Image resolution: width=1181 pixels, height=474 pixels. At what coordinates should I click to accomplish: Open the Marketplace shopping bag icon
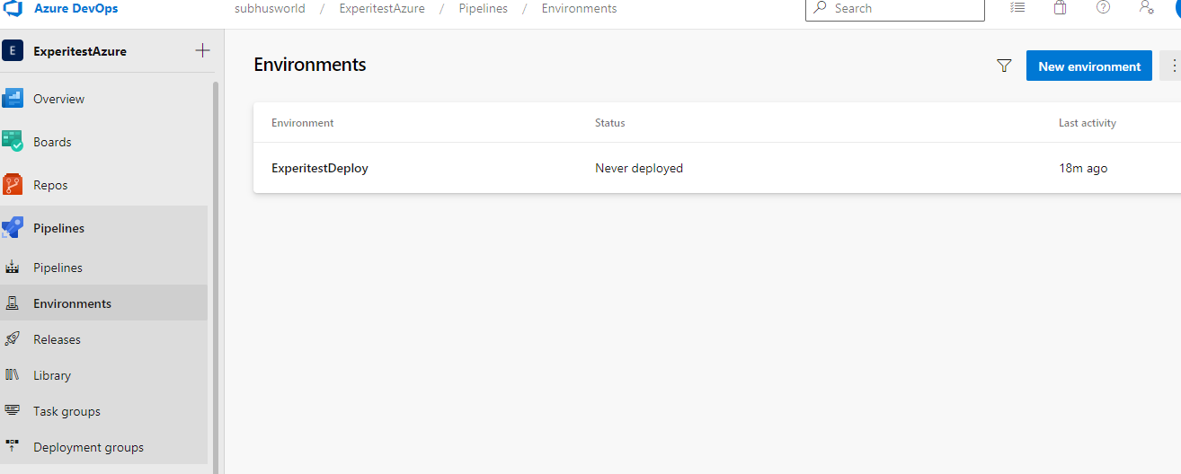1061,7
